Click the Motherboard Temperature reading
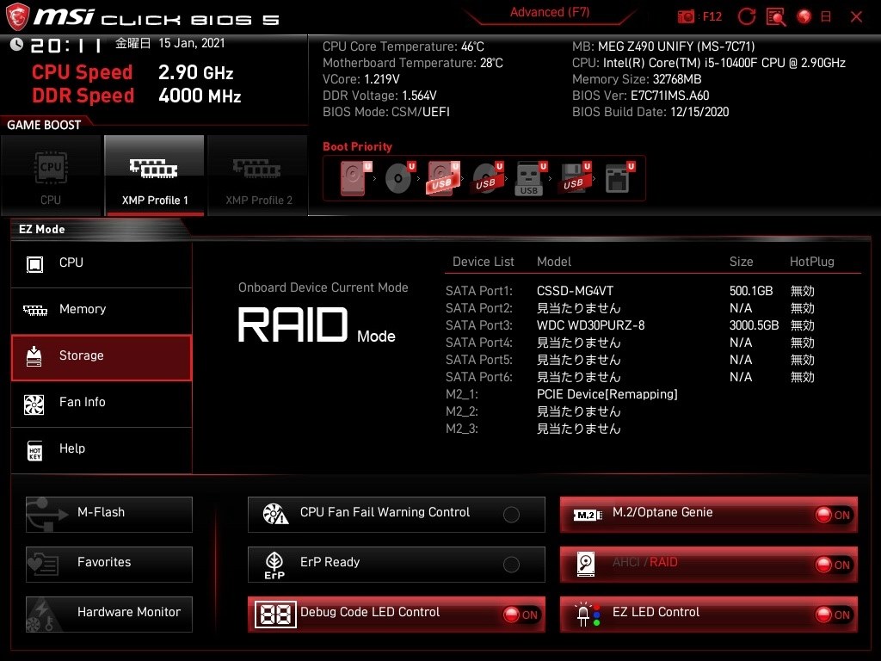The height and width of the screenshot is (661, 881). [413, 63]
